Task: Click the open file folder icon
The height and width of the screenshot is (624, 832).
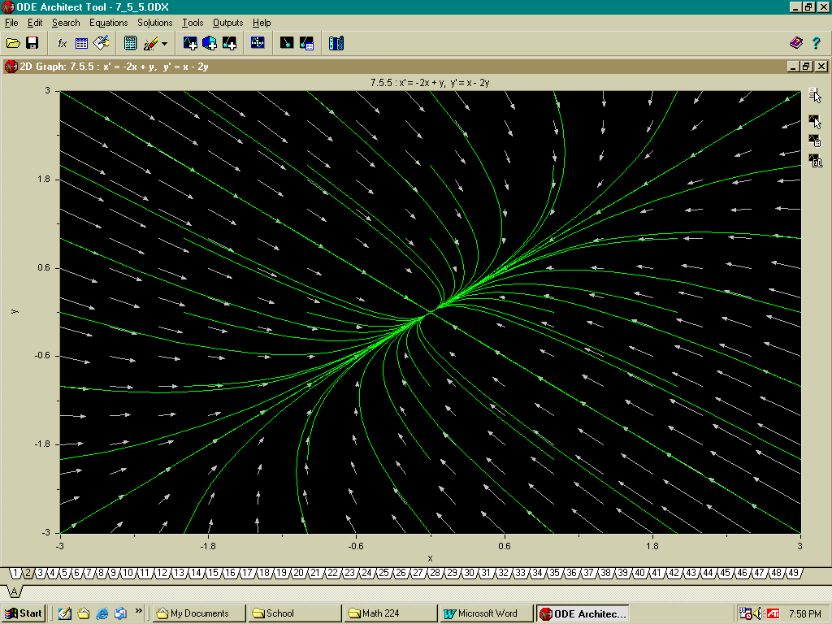Action: 13,43
